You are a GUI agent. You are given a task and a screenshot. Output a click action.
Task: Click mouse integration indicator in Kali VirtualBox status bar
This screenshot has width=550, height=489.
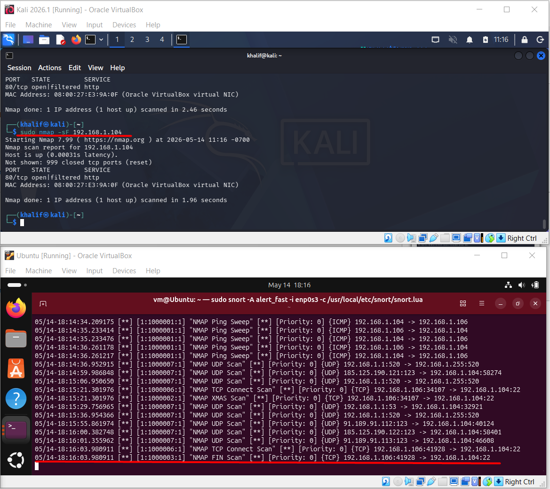pos(490,238)
